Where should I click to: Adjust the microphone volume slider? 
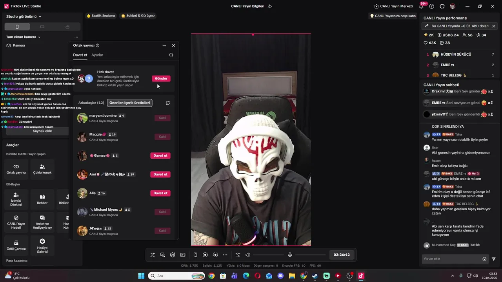[310, 255]
